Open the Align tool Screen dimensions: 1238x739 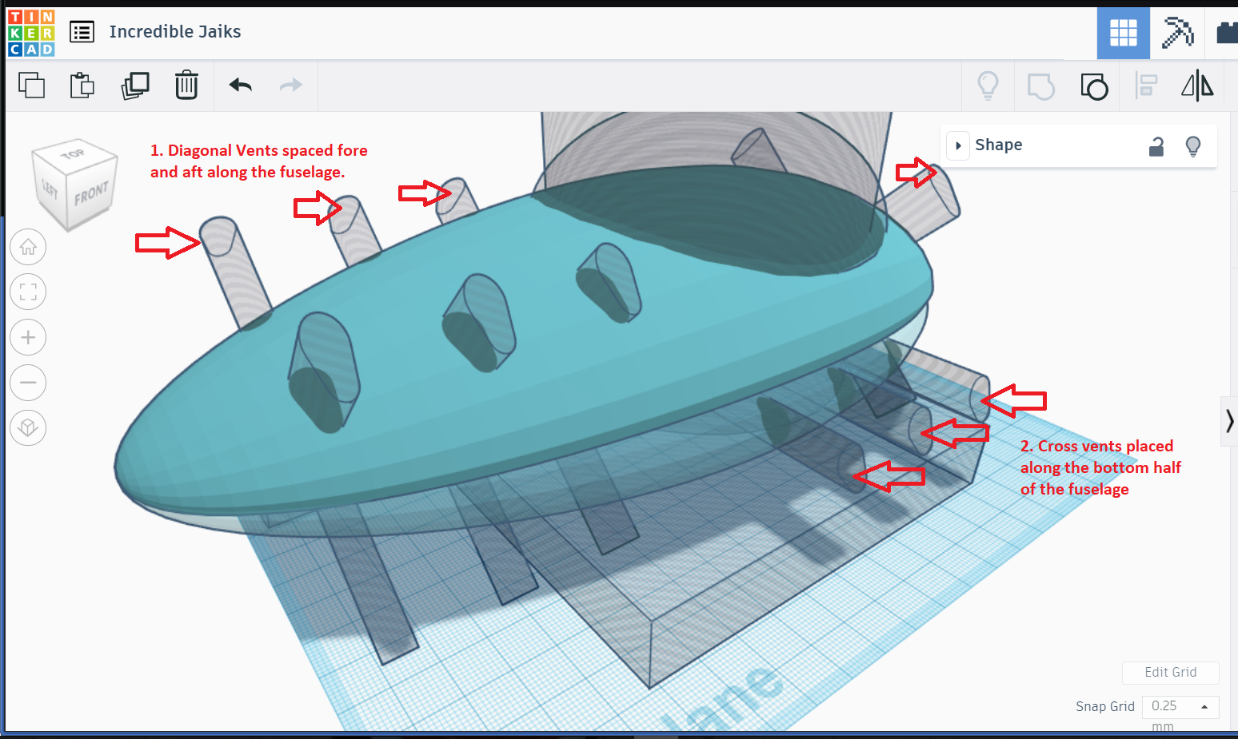(x=1146, y=85)
